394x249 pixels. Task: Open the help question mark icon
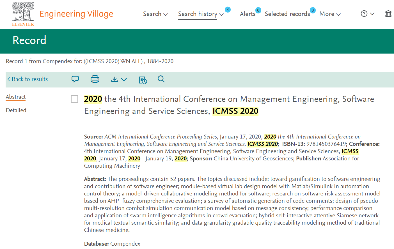coord(364,14)
